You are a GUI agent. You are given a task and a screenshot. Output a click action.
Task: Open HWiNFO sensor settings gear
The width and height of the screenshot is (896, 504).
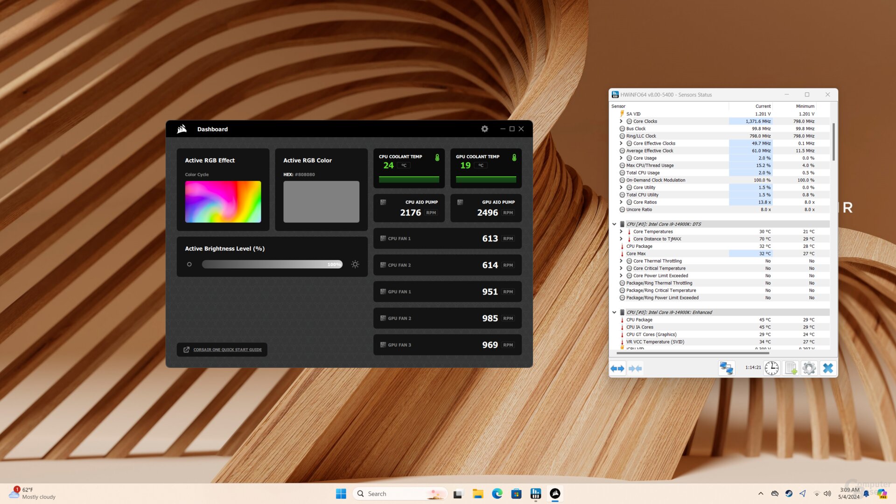(x=809, y=368)
